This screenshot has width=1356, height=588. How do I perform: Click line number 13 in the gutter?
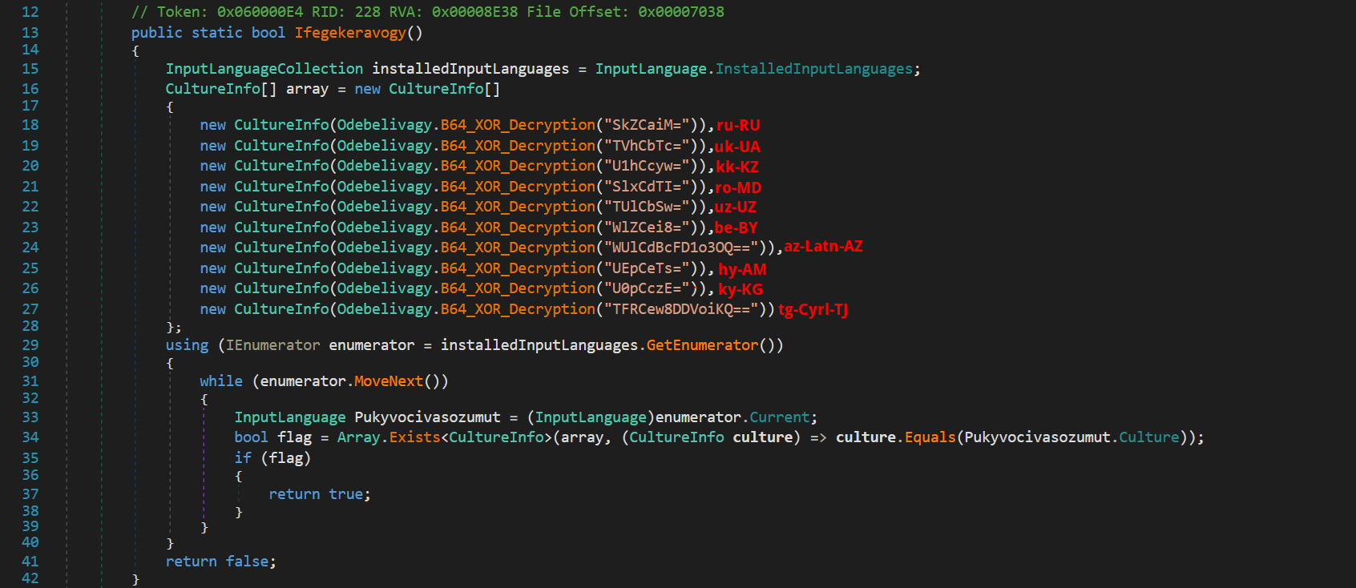click(x=30, y=33)
